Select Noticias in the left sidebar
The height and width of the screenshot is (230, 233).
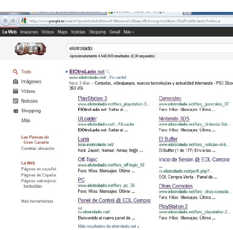coord(29,101)
